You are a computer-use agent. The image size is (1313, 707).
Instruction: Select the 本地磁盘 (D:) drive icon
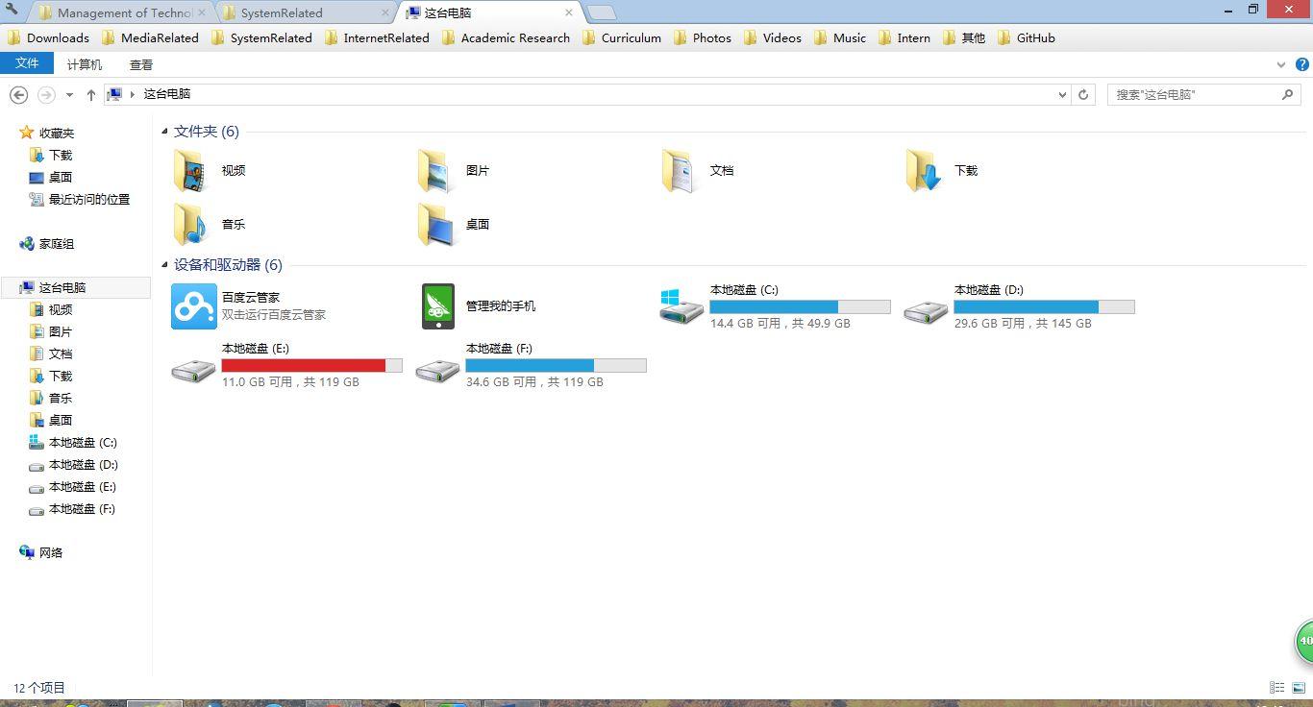926,311
